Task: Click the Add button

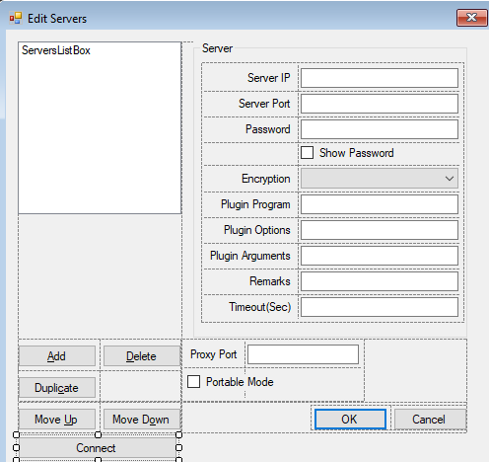Action: coord(57,356)
